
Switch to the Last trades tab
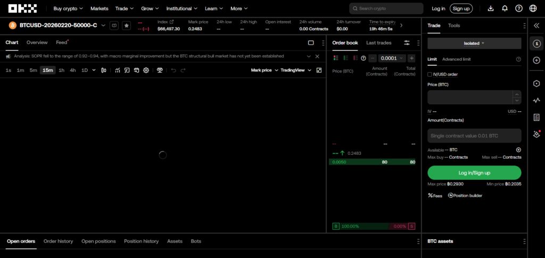[378, 43]
